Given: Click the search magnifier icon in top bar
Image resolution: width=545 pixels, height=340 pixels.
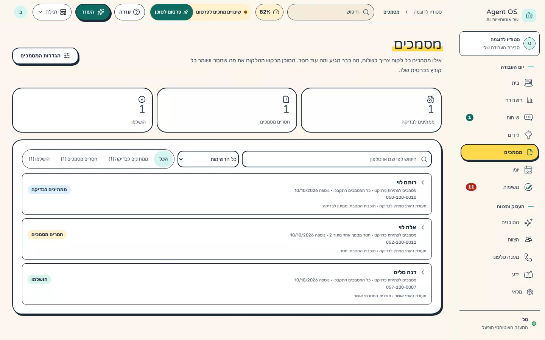Looking at the screenshot, I should [x=366, y=12].
